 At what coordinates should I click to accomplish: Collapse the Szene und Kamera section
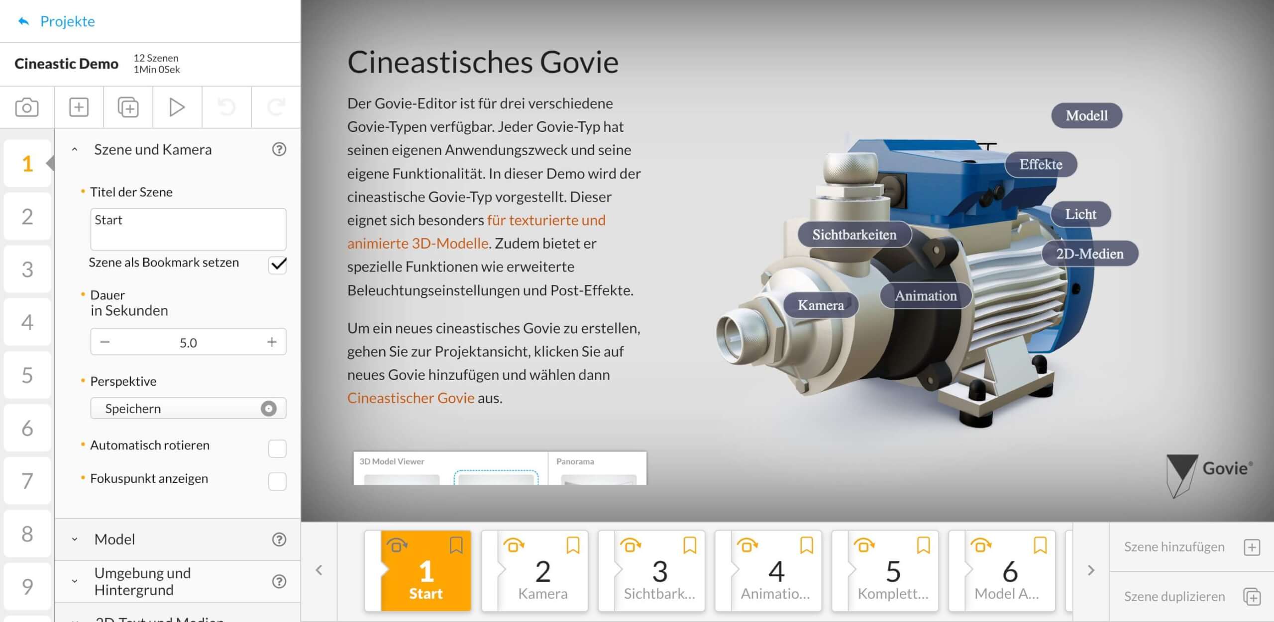tap(75, 149)
